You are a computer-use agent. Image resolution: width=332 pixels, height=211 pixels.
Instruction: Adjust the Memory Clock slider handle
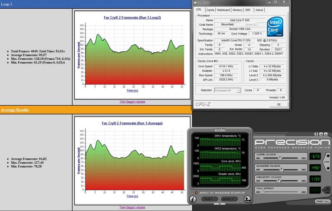[279, 181]
